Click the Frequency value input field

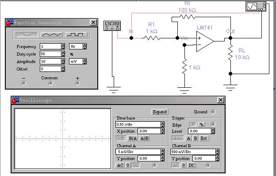point(50,46)
